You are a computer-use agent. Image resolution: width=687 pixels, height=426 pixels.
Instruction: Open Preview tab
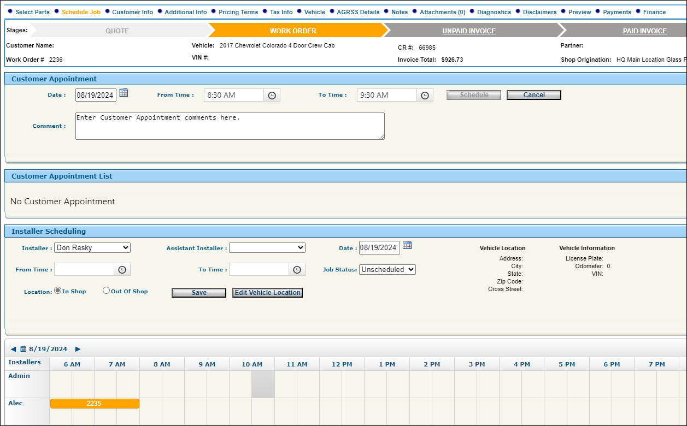(580, 12)
